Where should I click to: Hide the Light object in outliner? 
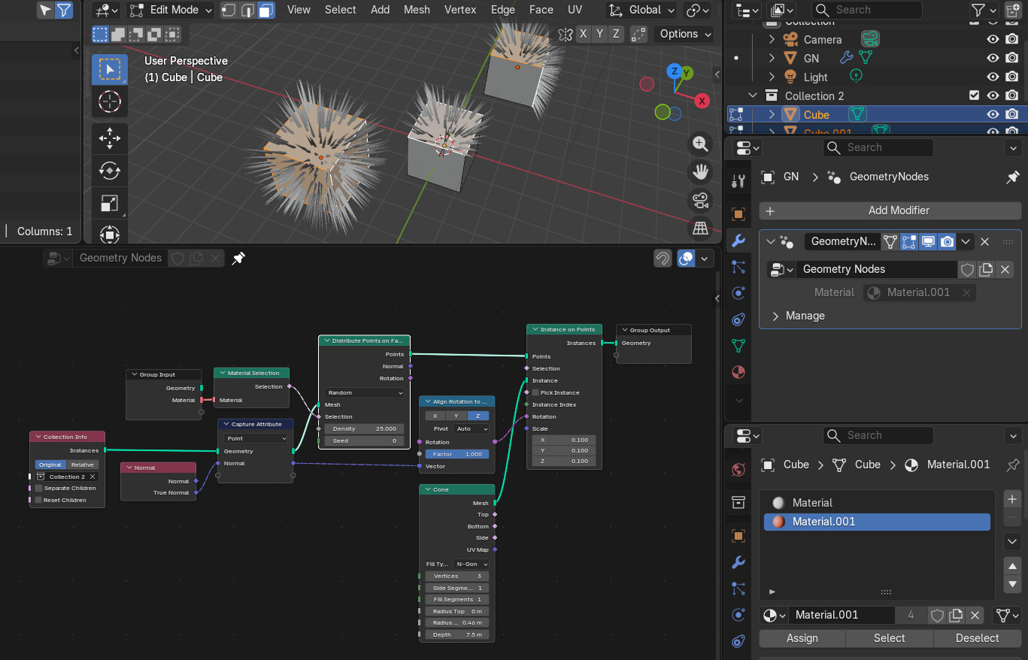click(993, 77)
